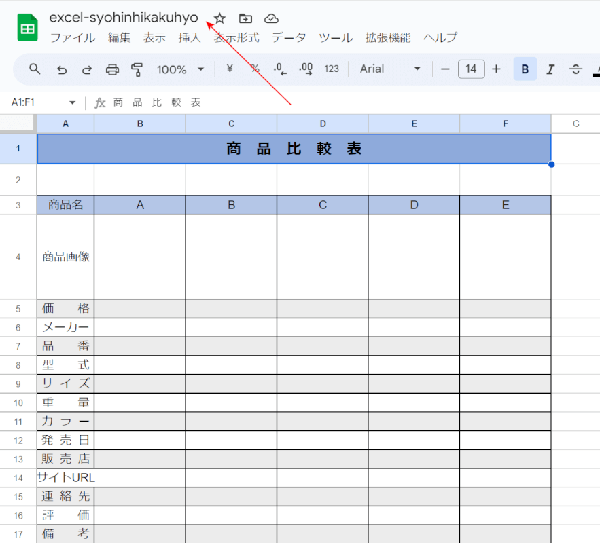Image resolution: width=600 pixels, height=543 pixels.
Task: Toggle strikethrough formatting
Action: (x=576, y=69)
